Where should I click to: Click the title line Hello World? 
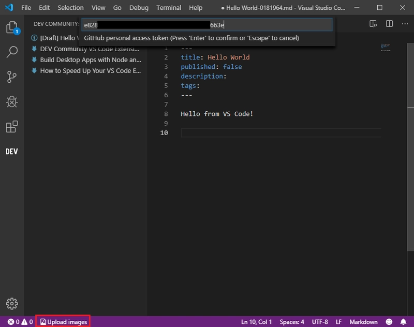[215, 57]
